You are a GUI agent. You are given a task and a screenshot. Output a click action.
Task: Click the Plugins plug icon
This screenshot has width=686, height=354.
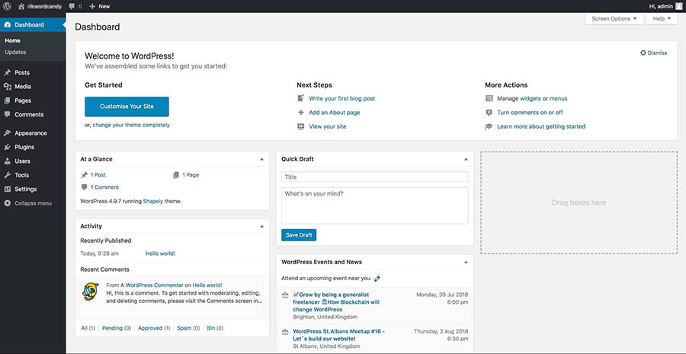pyautogui.click(x=8, y=147)
